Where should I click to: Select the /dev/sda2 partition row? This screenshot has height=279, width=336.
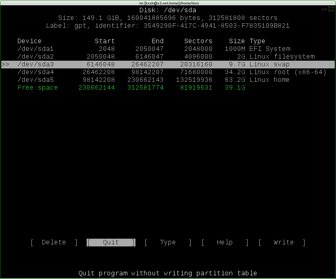pos(168,57)
